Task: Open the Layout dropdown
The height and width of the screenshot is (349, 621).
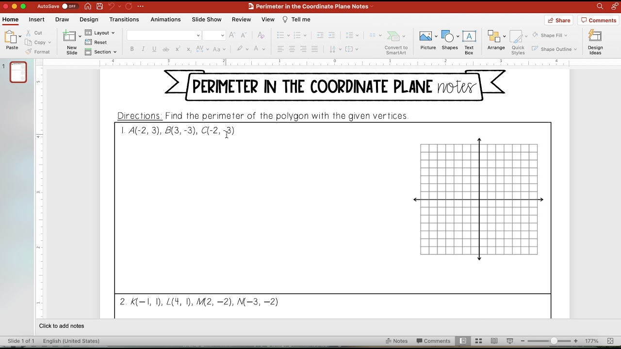Action: [99, 32]
